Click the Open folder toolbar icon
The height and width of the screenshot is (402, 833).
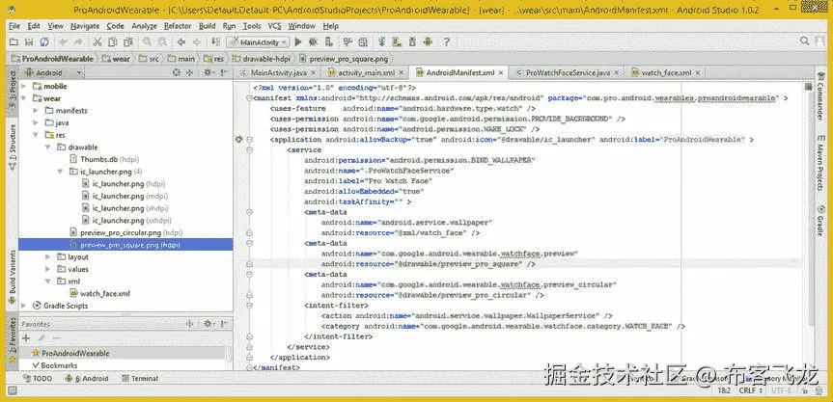click(x=14, y=41)
